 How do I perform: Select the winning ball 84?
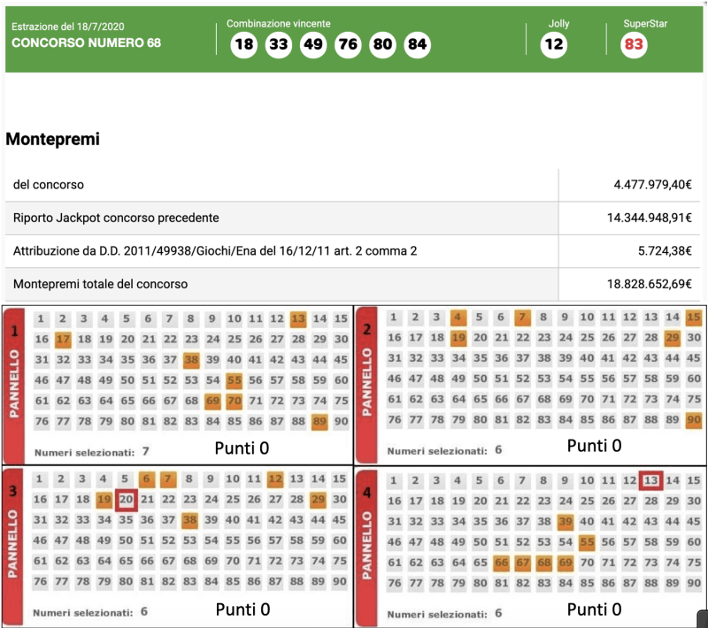click(x=417, y=45)
